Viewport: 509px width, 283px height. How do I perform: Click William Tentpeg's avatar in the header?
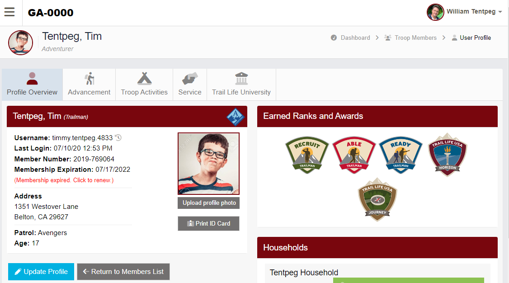pos(435,12)
